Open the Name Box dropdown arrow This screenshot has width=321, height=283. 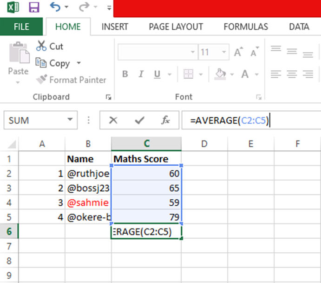click(x=70, y=119)
